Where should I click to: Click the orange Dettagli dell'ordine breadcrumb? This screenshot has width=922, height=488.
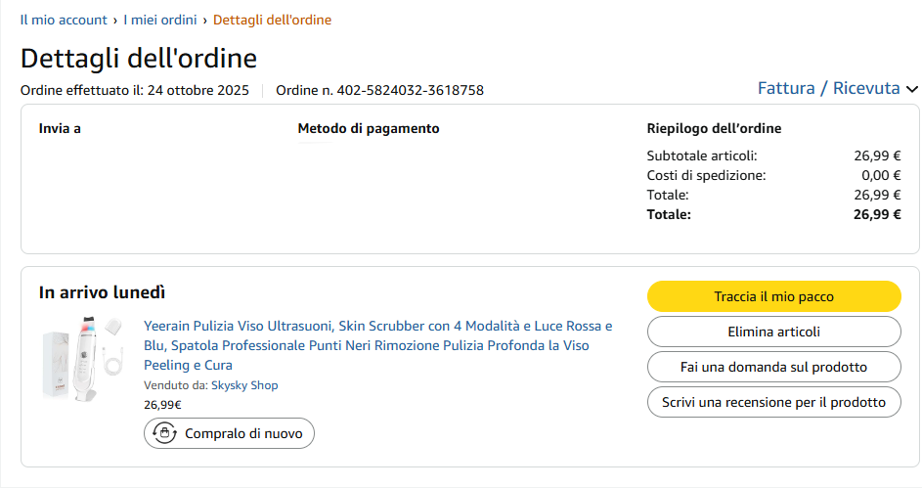click(x=272, y=20)
